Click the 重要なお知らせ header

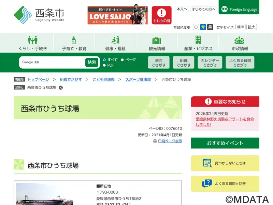(225, 101)
